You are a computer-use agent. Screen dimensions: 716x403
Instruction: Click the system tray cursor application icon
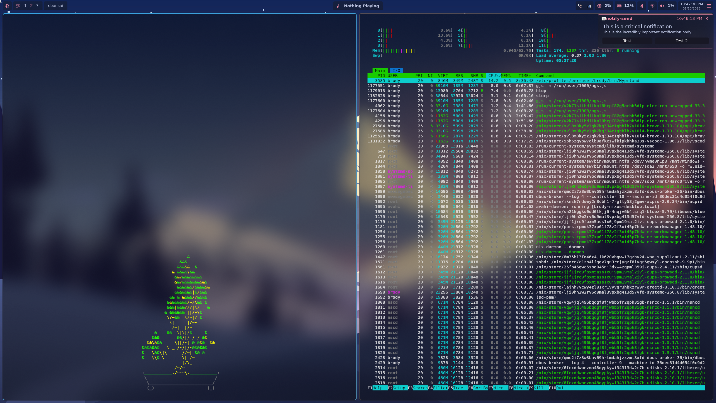[580, 6]
